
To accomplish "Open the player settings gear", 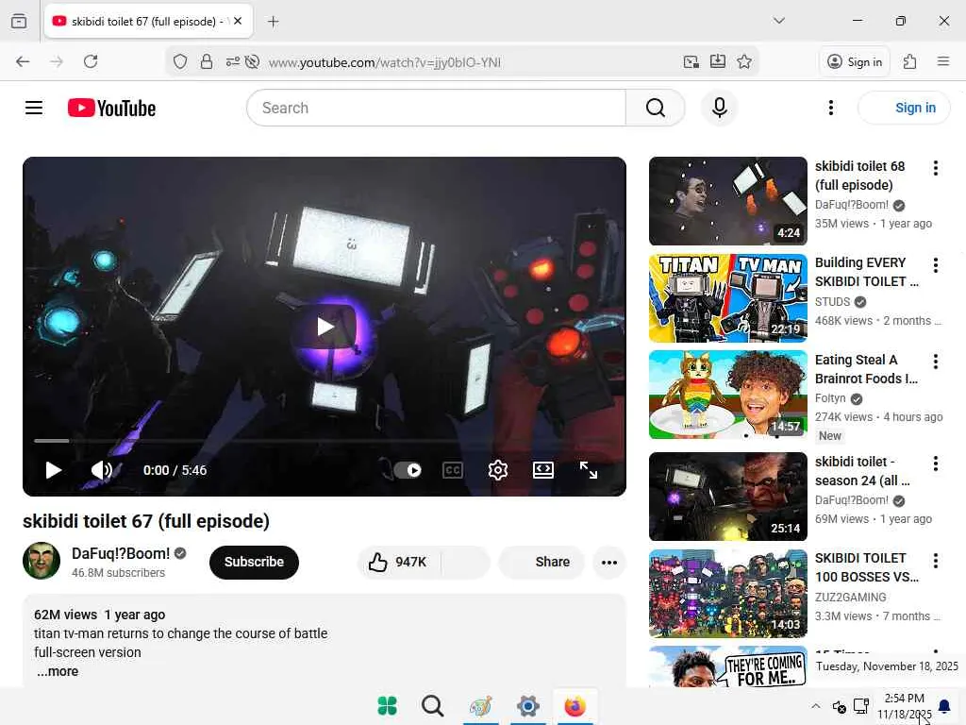I will [498, 470].
